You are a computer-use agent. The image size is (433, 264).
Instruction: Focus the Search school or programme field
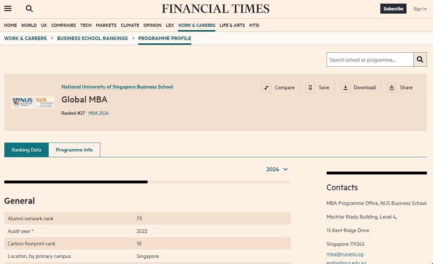pyautogui.click(x=370, y=60)
